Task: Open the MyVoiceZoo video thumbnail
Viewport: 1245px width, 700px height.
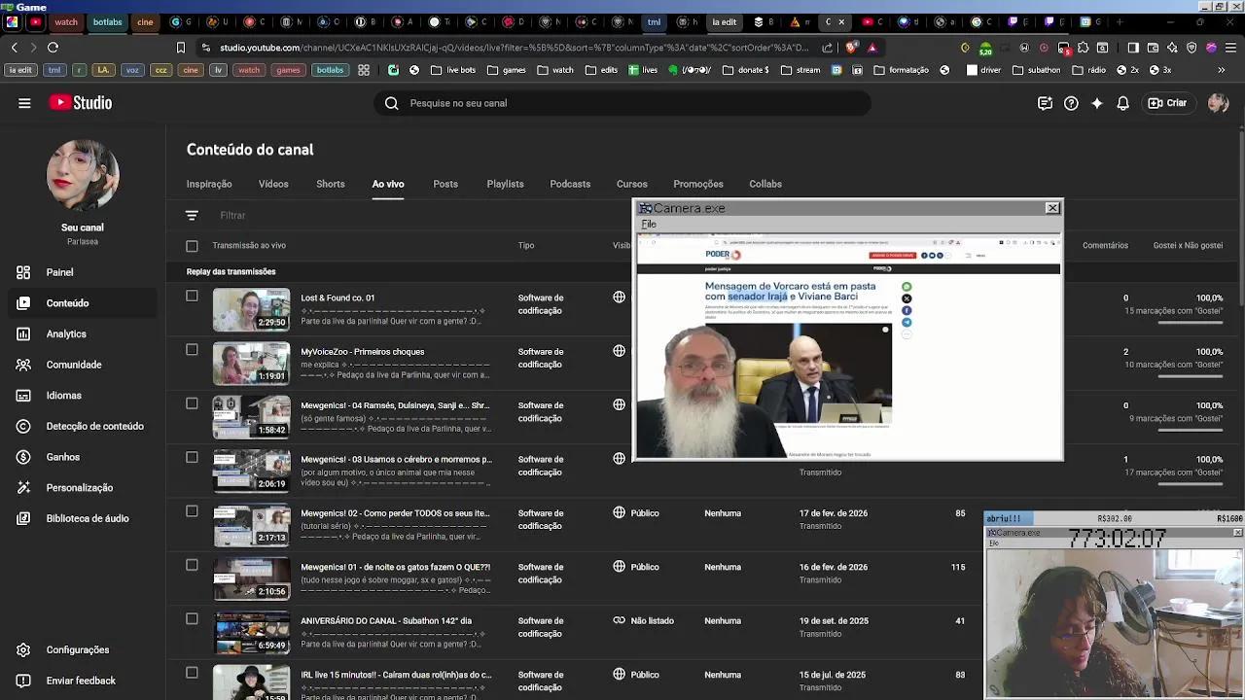Action: point(252,364)
